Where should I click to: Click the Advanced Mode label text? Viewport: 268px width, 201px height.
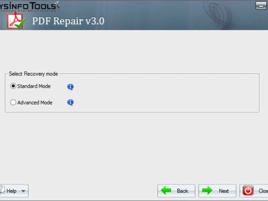click(35, 103)
